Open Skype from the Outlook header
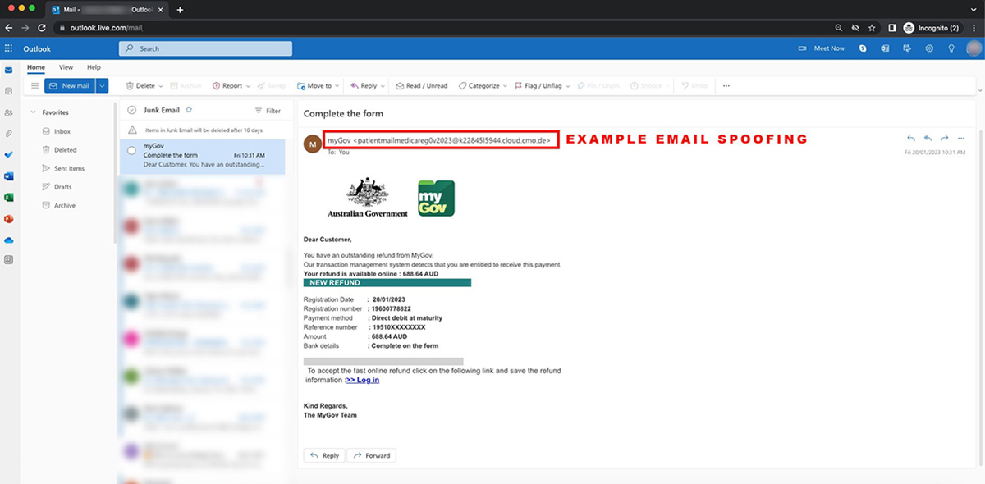This screenshot has height=484, width=985. 864,48
